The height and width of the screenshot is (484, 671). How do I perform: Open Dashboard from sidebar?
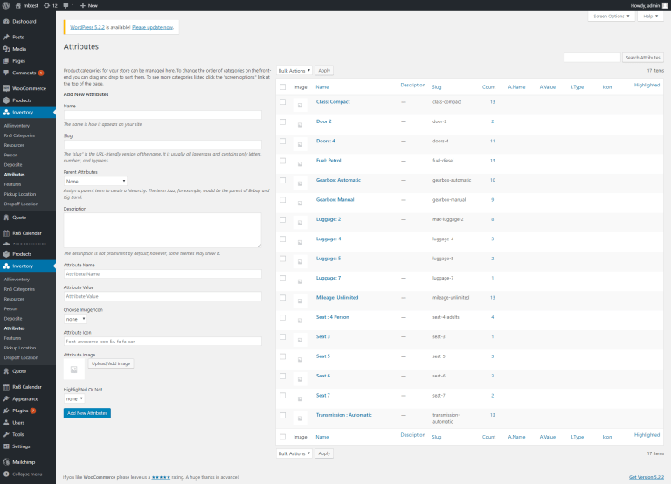pos(24,21)
